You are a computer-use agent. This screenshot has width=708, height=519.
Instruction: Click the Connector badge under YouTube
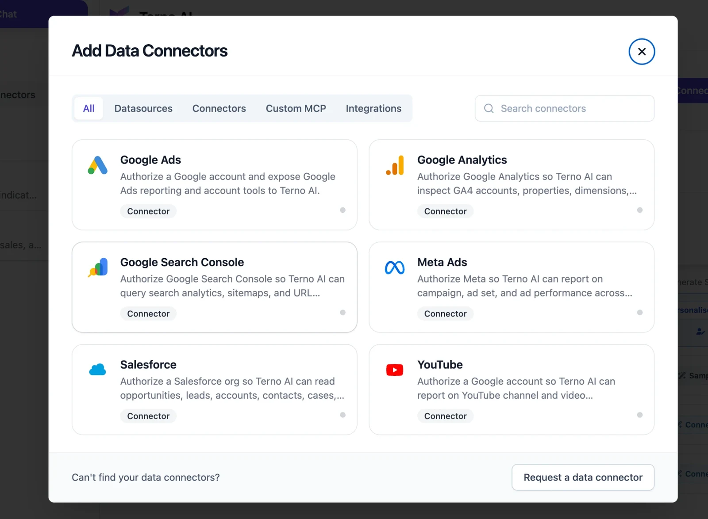445,416
